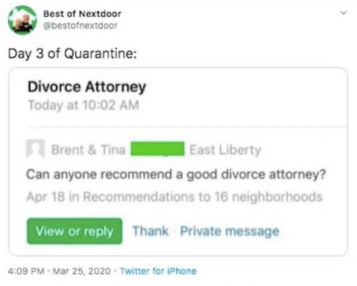This screenshot has height=286, width=357.
Task: Select the East Liberty neighborhood label
Action: point(225,150)
